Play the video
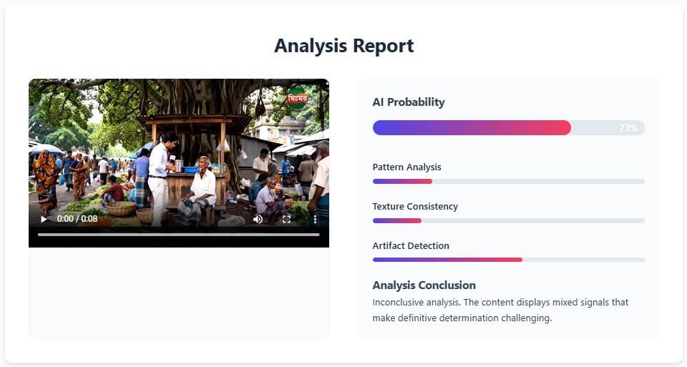 click(44, 219)
